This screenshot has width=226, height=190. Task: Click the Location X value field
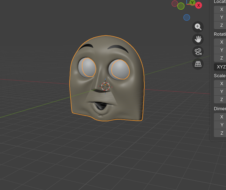220,10
